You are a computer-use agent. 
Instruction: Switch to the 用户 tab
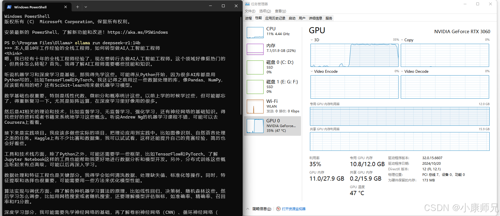coord(302,18)
